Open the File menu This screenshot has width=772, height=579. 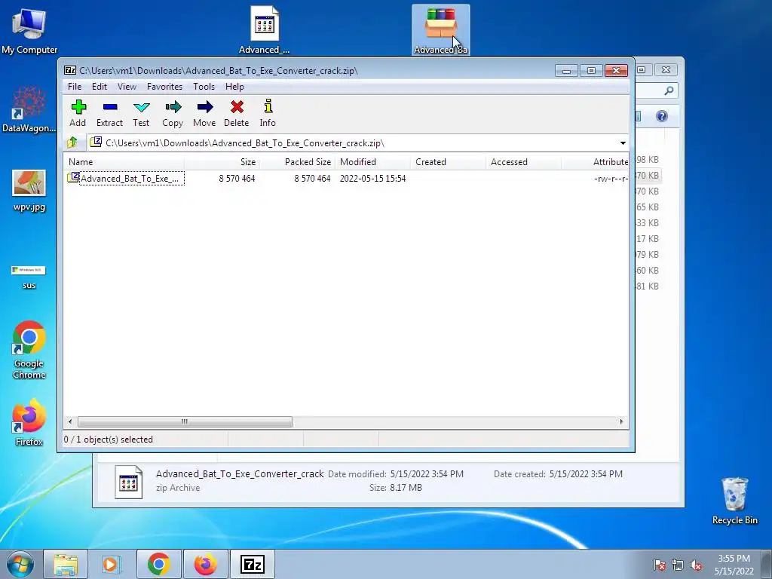pos(75,87)
